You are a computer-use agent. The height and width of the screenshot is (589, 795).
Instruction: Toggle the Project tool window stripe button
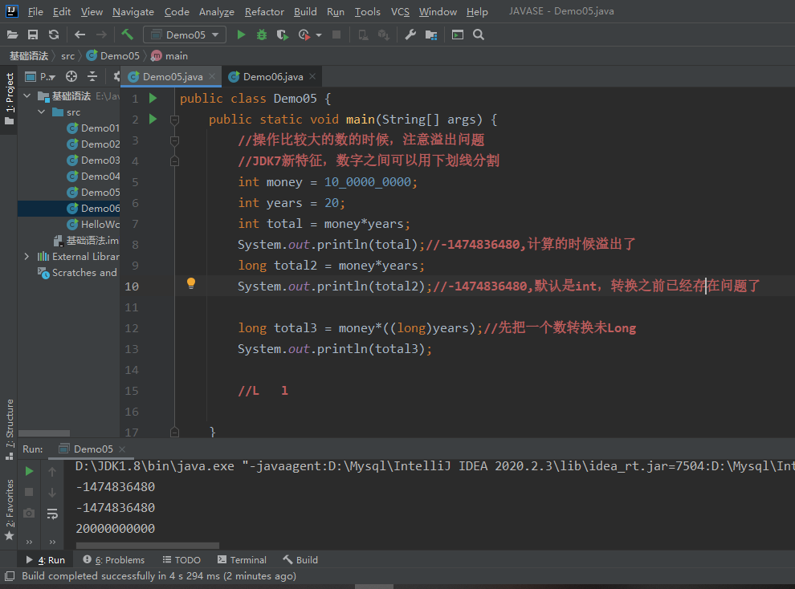coord(9,98)
